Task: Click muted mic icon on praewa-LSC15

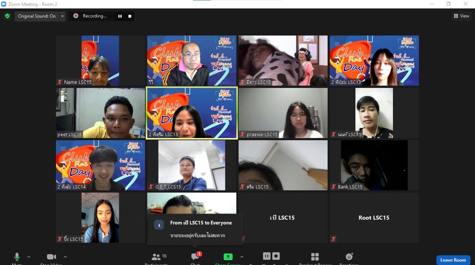Action: click(242, 135)
